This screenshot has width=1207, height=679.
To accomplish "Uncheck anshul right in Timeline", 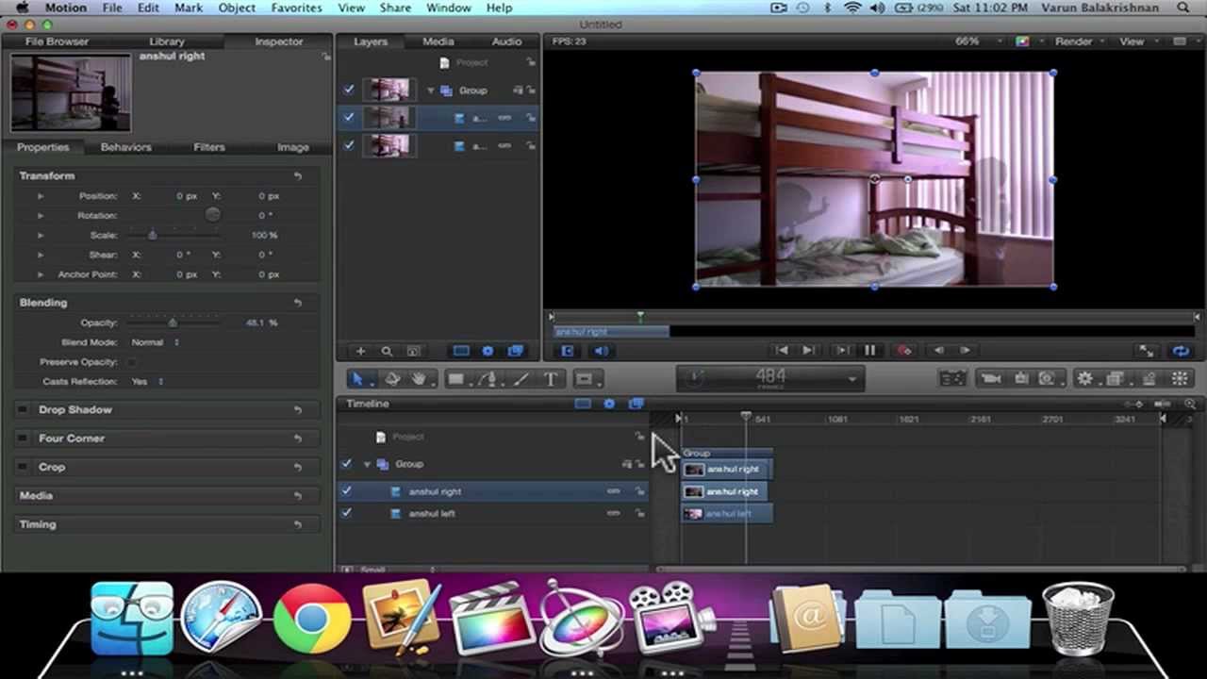I will [x=346, y=490].
